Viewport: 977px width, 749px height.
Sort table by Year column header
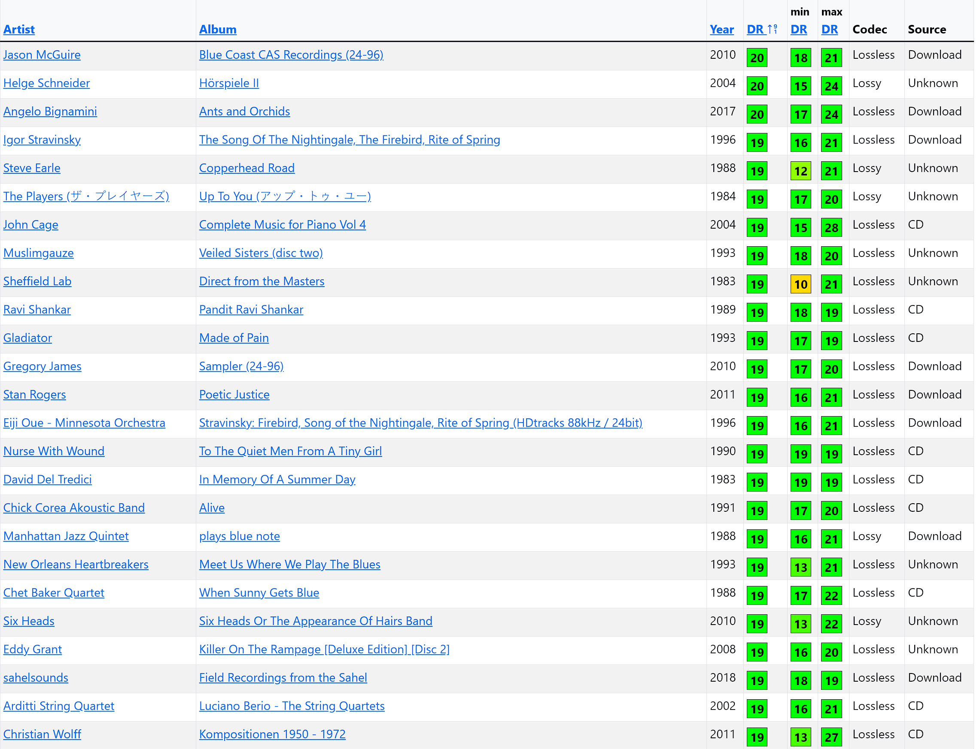tap(722, 30)
